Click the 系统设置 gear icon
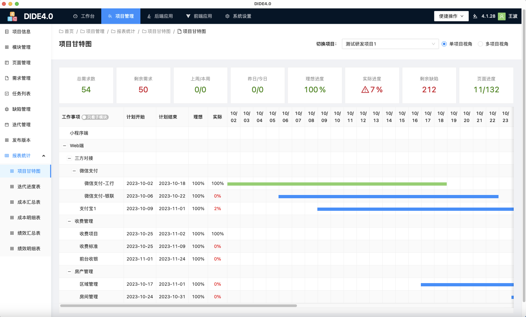 tap(227, 16)
